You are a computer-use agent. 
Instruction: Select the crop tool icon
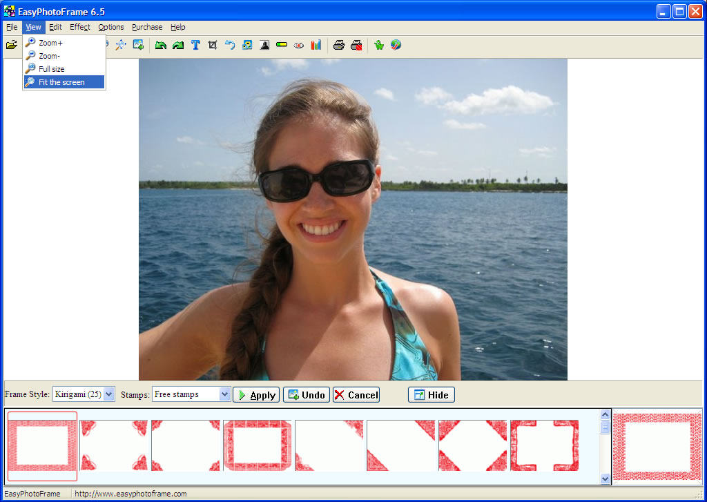[x=213, y=45]
